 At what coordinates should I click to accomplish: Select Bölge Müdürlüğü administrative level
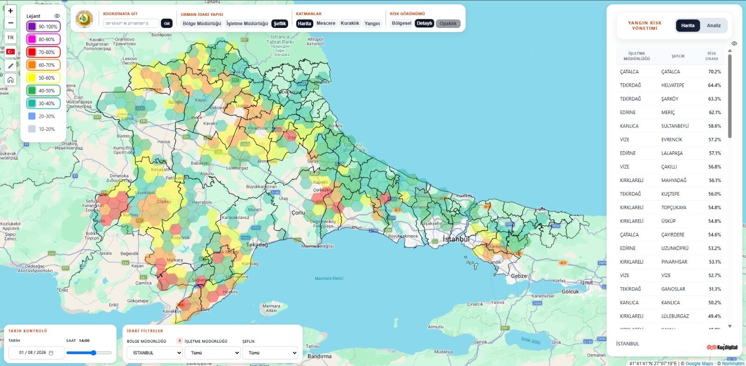pos(202,23)
